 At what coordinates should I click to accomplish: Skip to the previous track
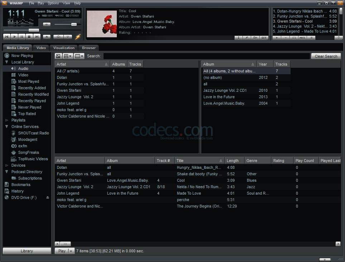pyautogui.click(x=7, y=37)
